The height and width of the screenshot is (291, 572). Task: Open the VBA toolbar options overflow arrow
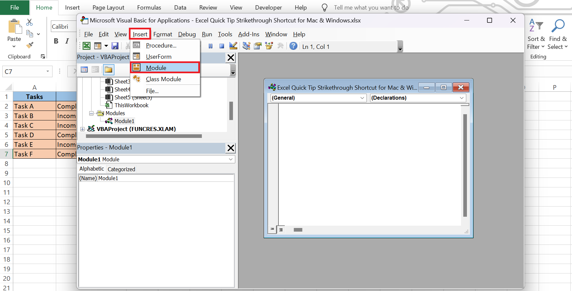(400, 47)
